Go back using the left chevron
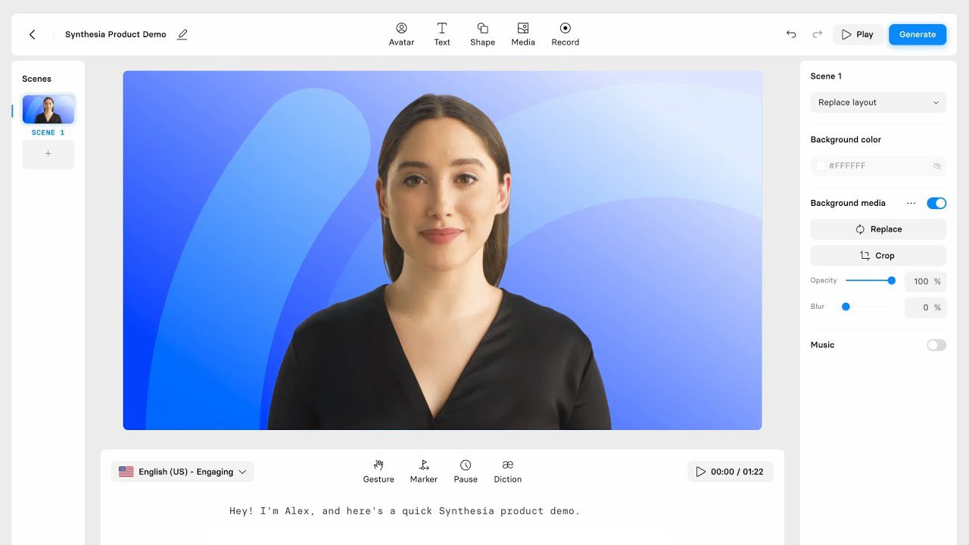 [32, 34]
